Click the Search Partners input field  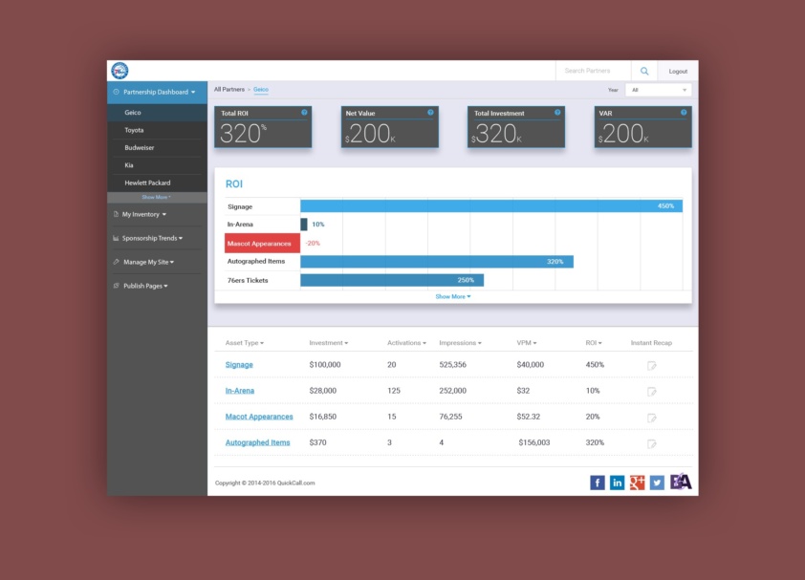click(x=594, y=71)
